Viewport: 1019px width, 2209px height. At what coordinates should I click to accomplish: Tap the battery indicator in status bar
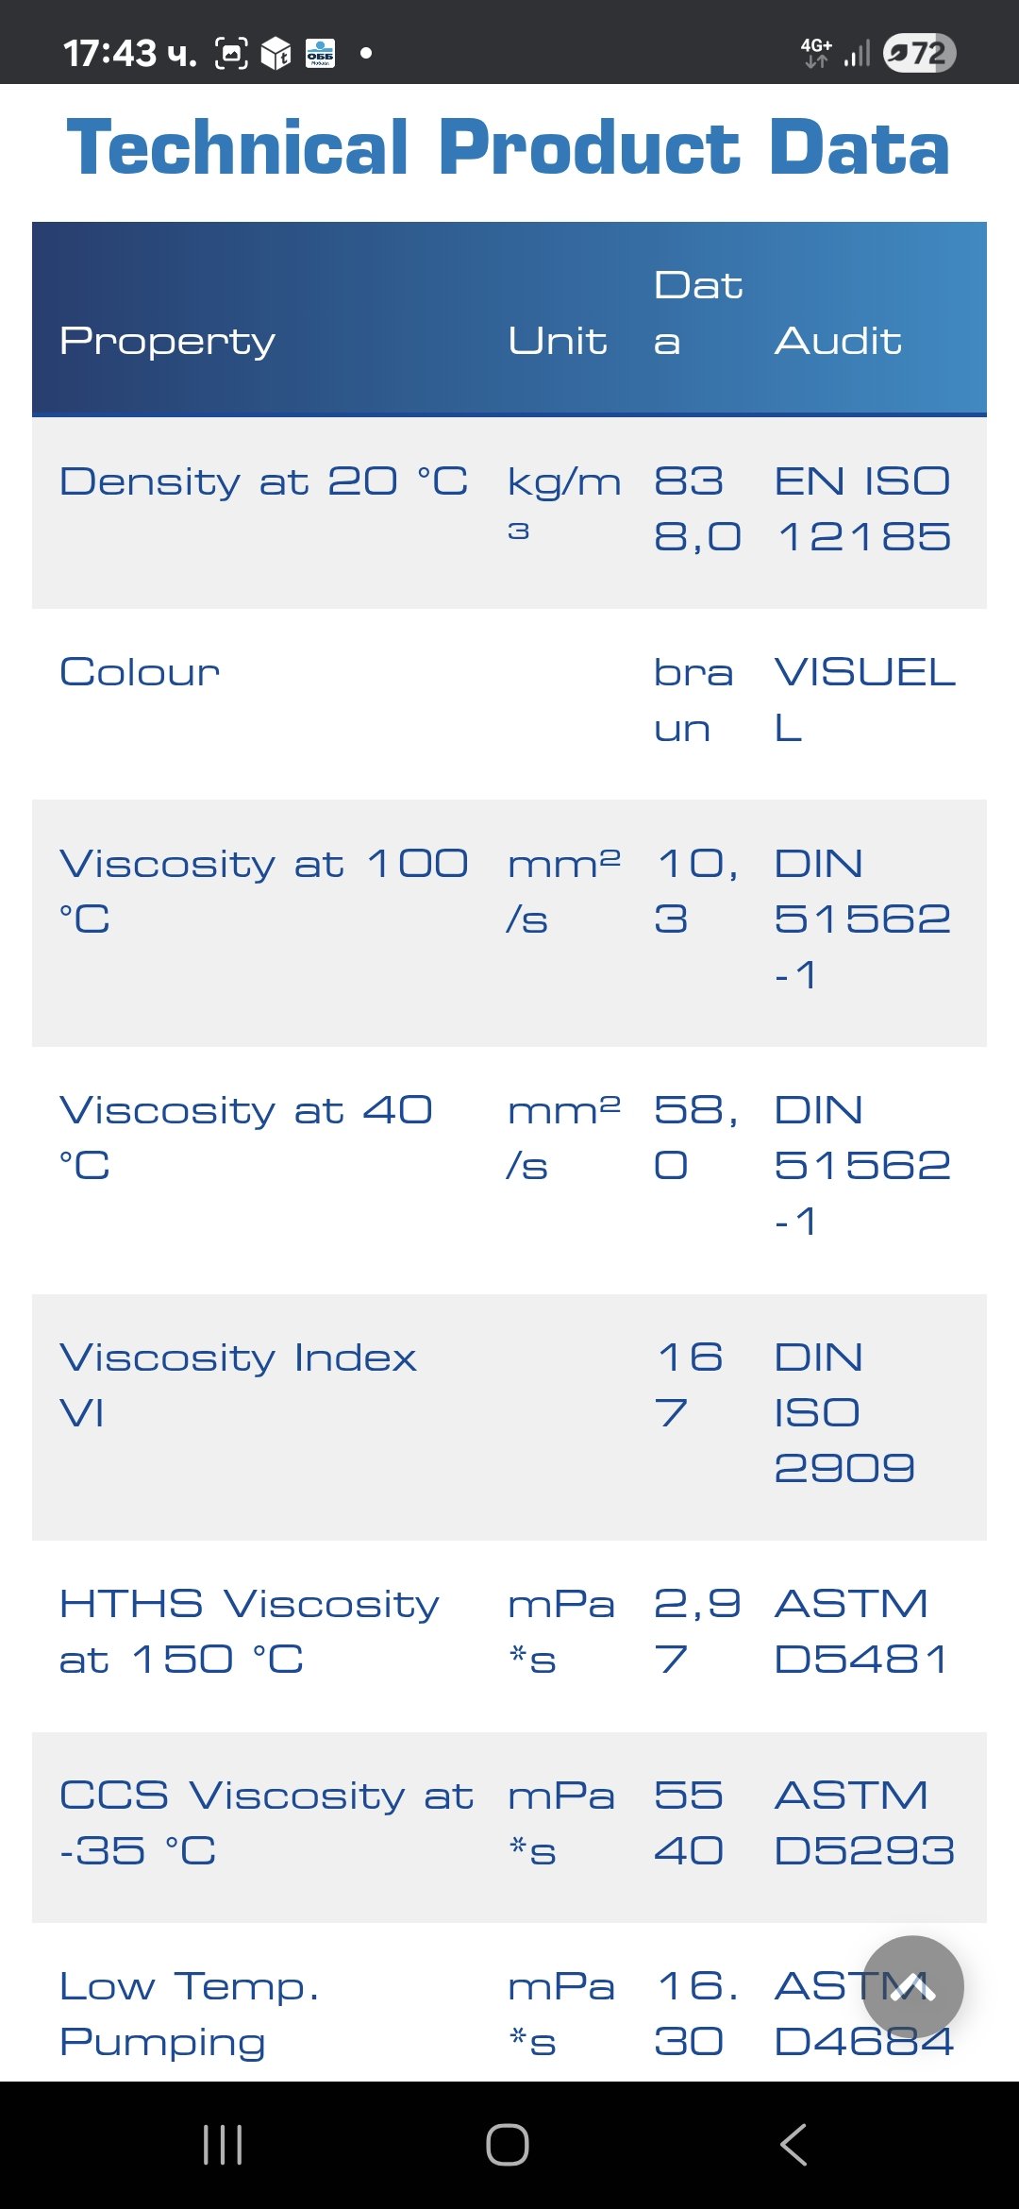tap(919, 53)
